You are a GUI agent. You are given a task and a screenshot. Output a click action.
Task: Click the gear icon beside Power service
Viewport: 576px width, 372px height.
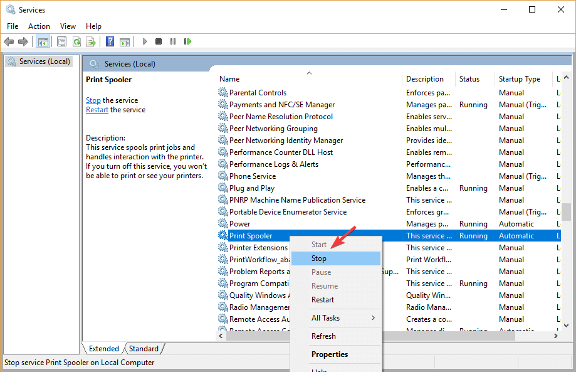tap(223, 223)
